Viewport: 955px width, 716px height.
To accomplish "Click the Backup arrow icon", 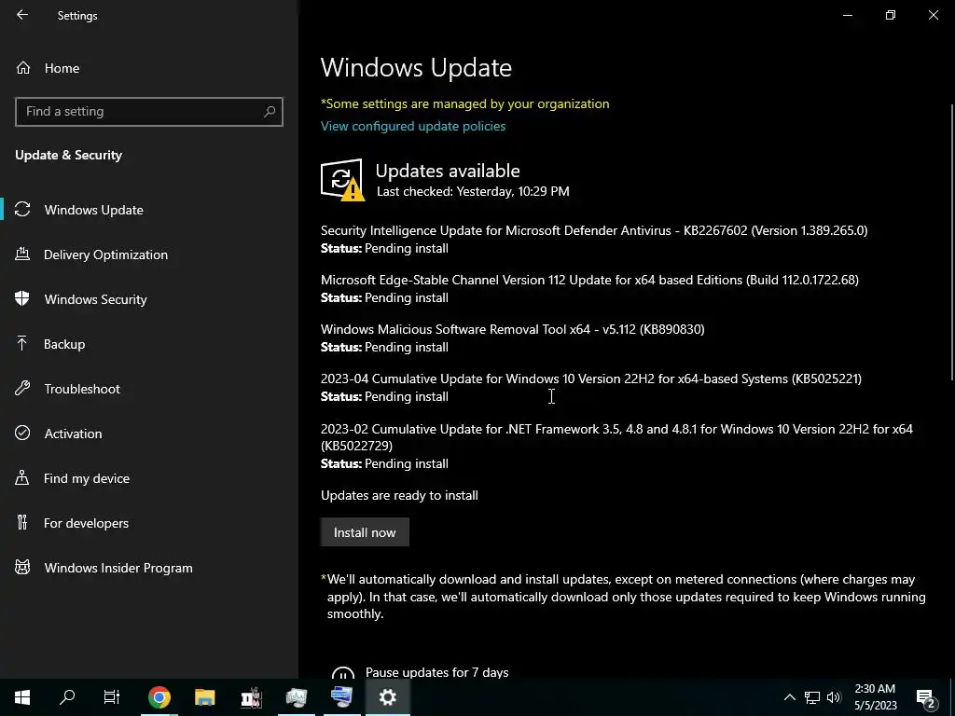I will 22,343.
